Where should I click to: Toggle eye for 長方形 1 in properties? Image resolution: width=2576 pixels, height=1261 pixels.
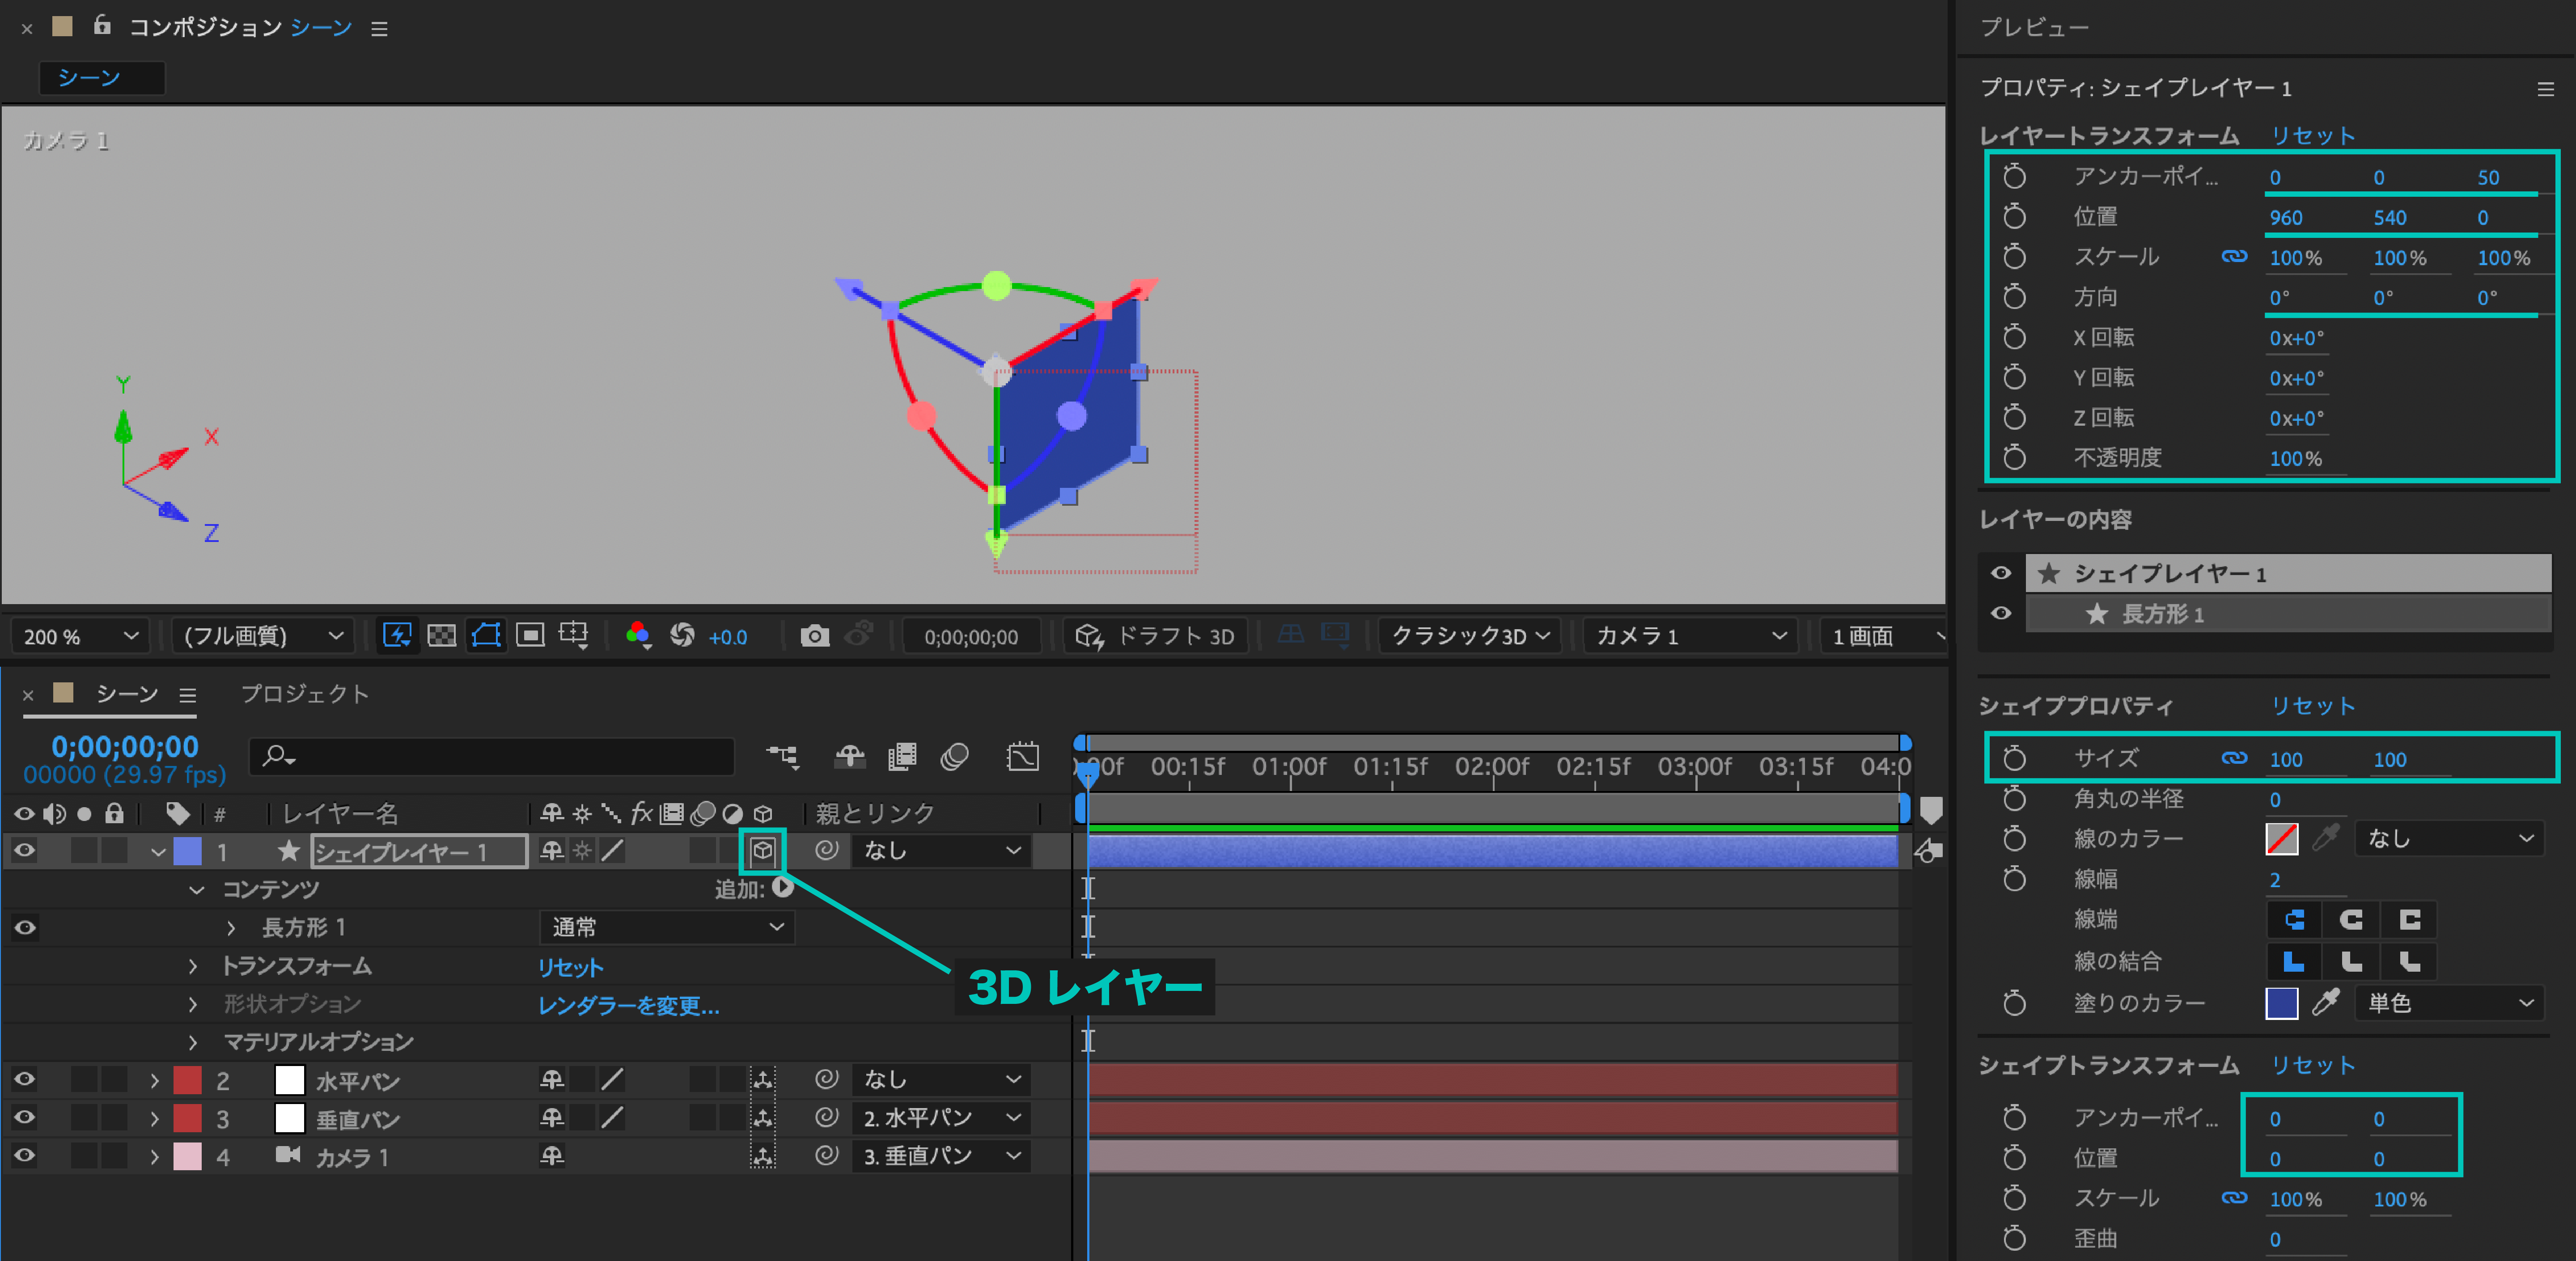point(2001,613)
